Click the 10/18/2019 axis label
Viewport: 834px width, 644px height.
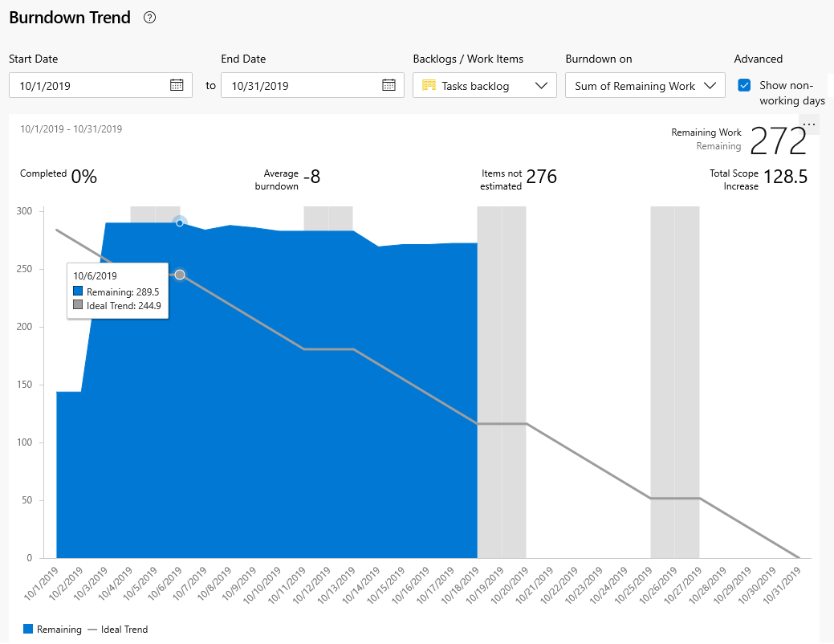[x=461, y=585]
